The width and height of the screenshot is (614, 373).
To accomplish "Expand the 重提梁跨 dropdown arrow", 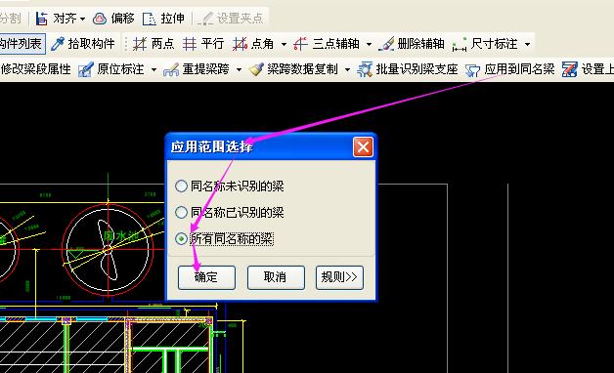I will coord(239,70).
